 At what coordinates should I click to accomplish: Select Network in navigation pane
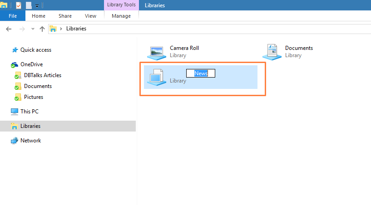(x=31, y=141)
